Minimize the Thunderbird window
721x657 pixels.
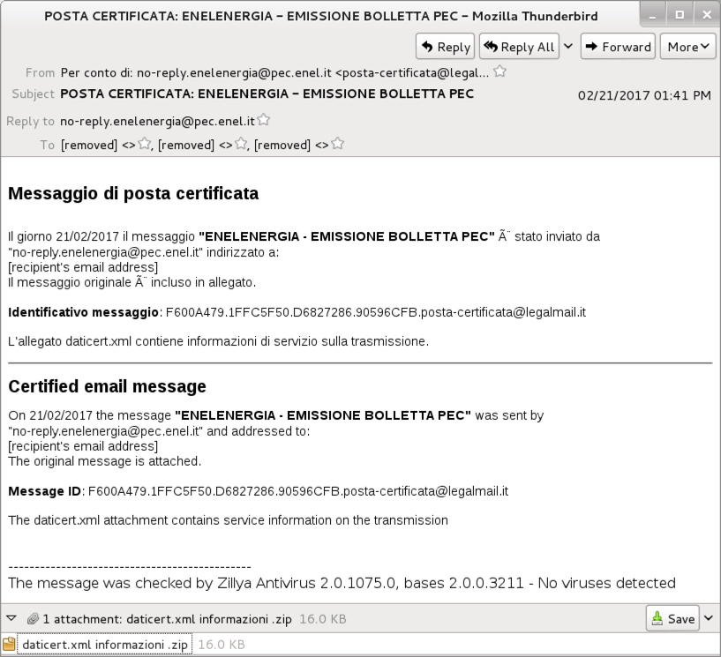652,16
